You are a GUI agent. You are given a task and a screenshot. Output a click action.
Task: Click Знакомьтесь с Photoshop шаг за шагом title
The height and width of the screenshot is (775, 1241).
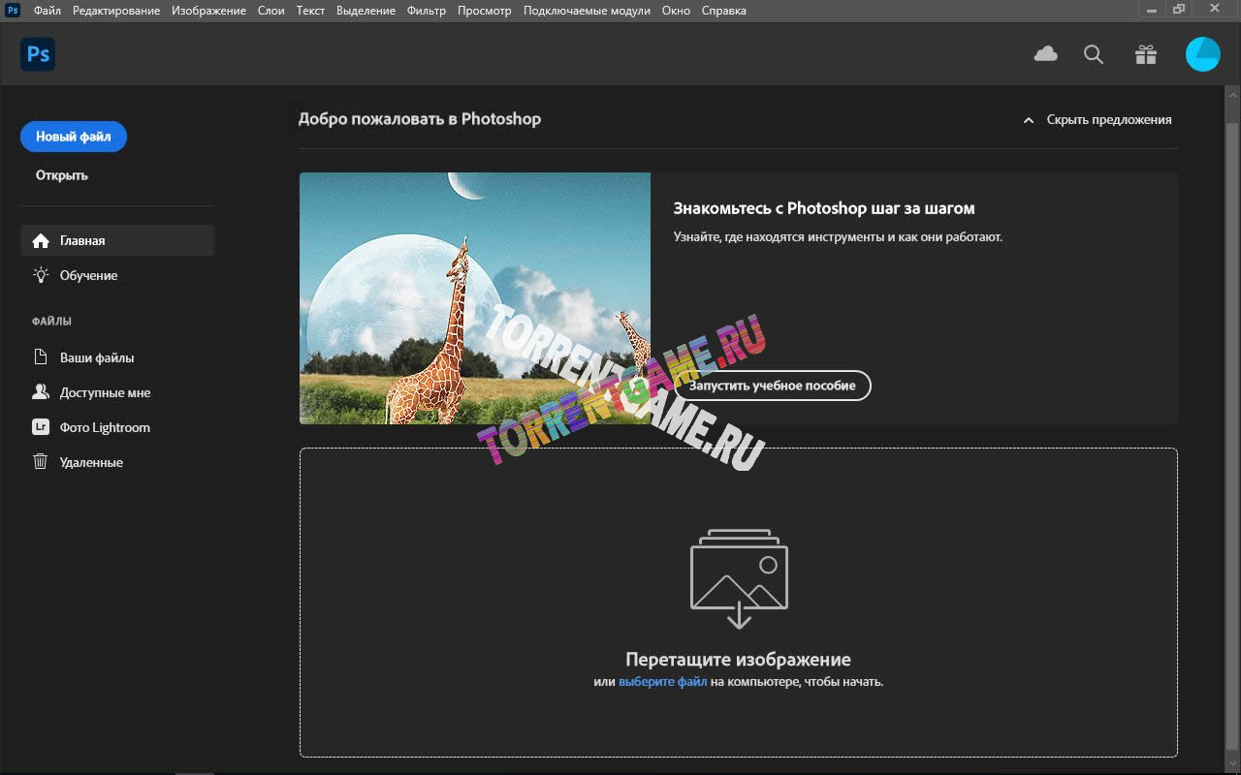(x=824, y=208)
